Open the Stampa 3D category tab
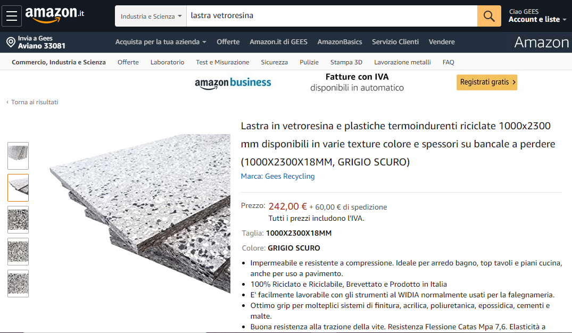This screenshot has height=333, width=572. coord(346,62)
